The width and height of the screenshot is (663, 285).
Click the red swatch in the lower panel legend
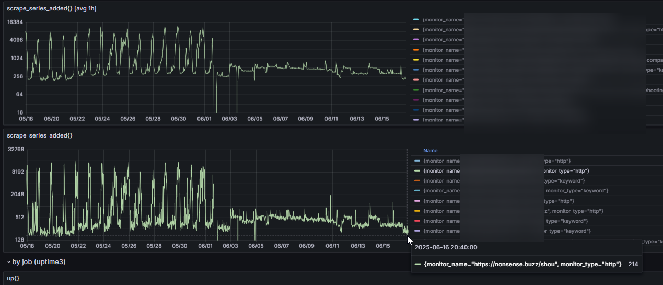(x=416, y=221)
